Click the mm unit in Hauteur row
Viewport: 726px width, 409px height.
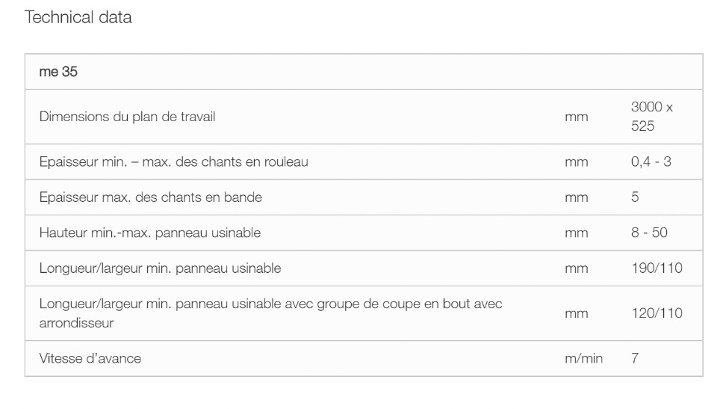576,233
